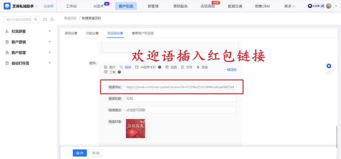Image resolution: width=341 pixels, height=159 pixels.
Task: Select the 欢迎语设置 tab
Action: (115, 33)
